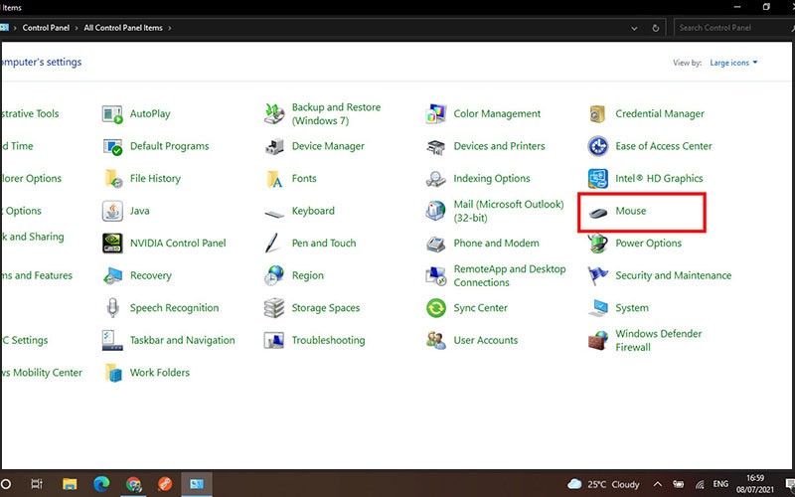Click the Task View taskbar button

coord(37,484)
